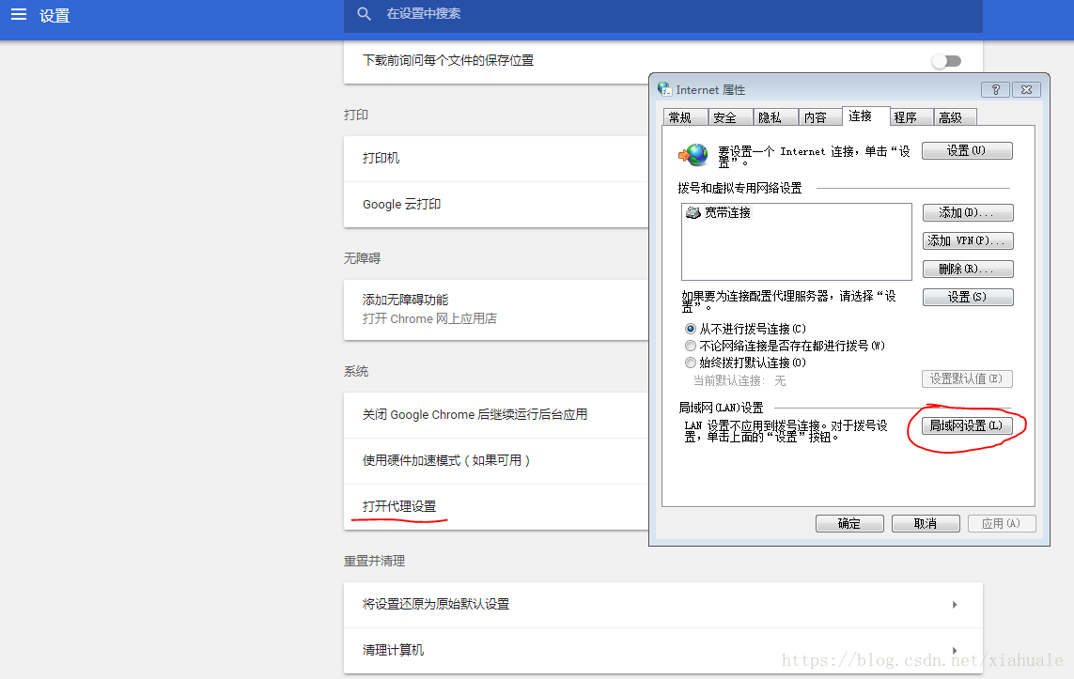Click the 设置(S) proxy settings button
This screenshot has width=1074, height=679.
click(x=967, y=297)
